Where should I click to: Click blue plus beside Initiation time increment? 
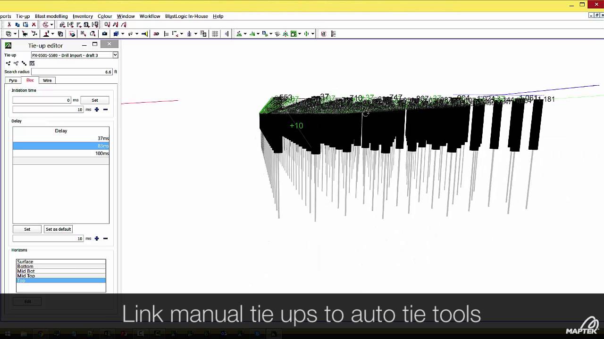97,110
